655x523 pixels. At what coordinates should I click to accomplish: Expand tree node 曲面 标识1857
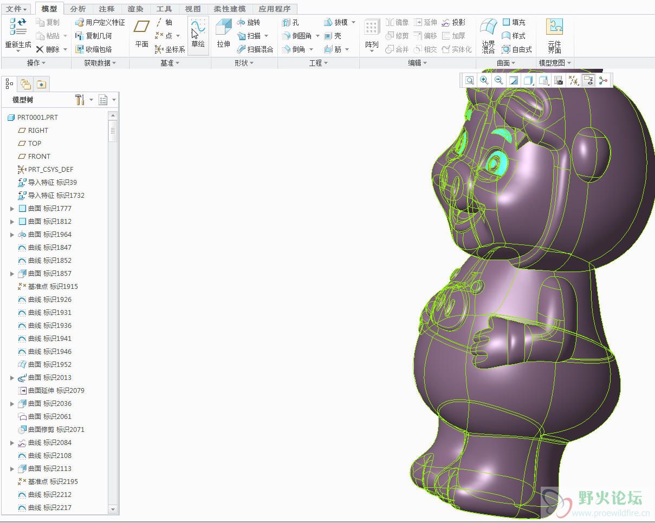tap(12, 274)
